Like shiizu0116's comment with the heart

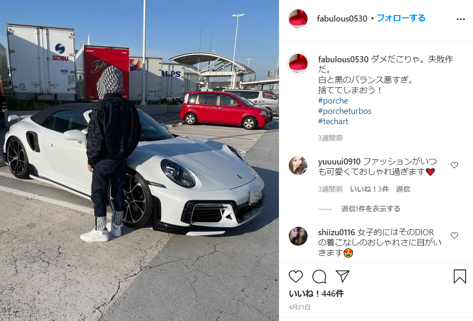454,235
